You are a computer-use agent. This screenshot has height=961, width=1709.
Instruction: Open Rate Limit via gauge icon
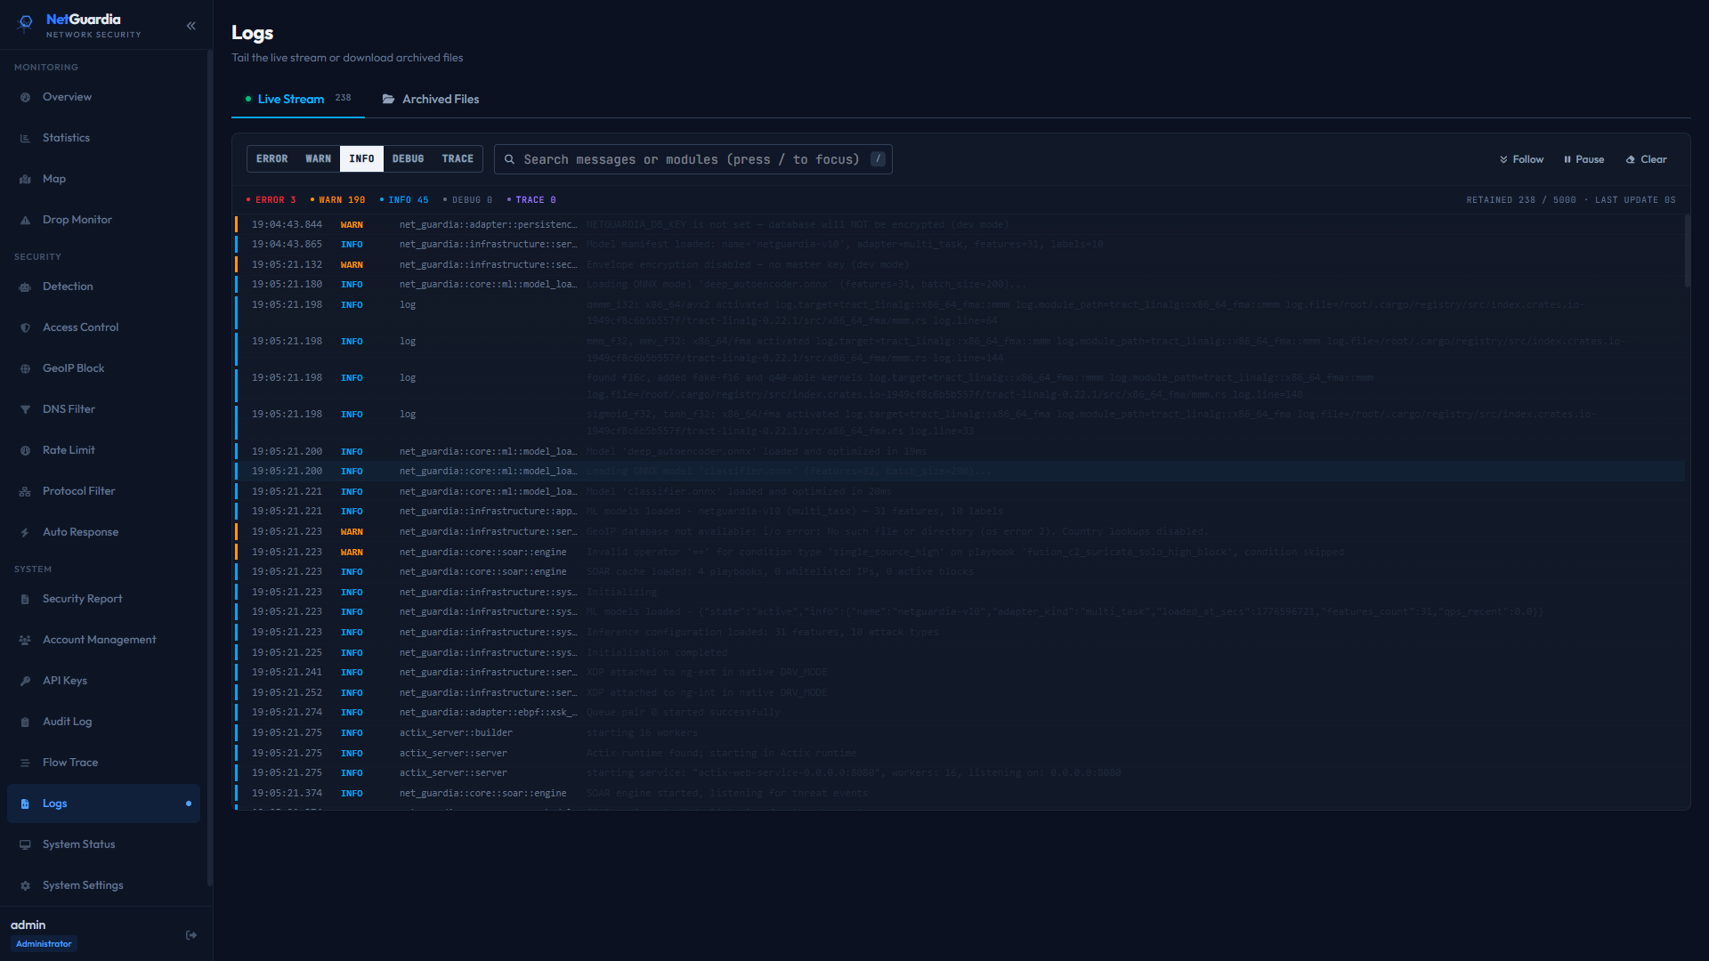point(25,450)
